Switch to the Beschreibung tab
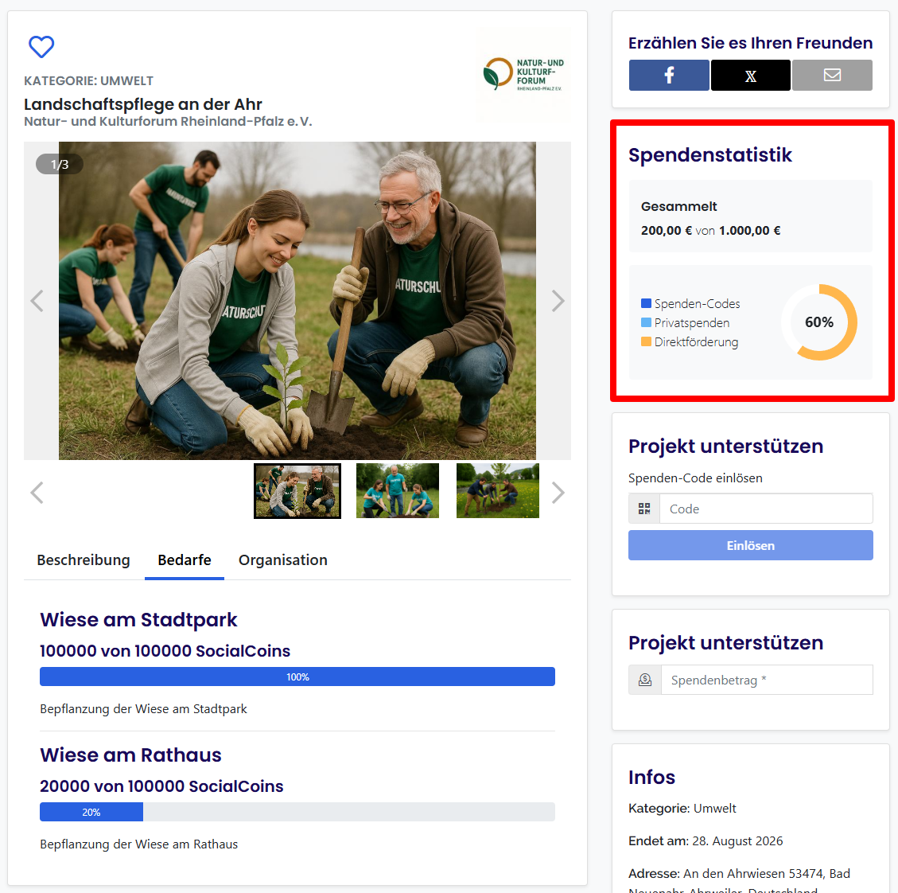898x893 pixels. [84, 560]
